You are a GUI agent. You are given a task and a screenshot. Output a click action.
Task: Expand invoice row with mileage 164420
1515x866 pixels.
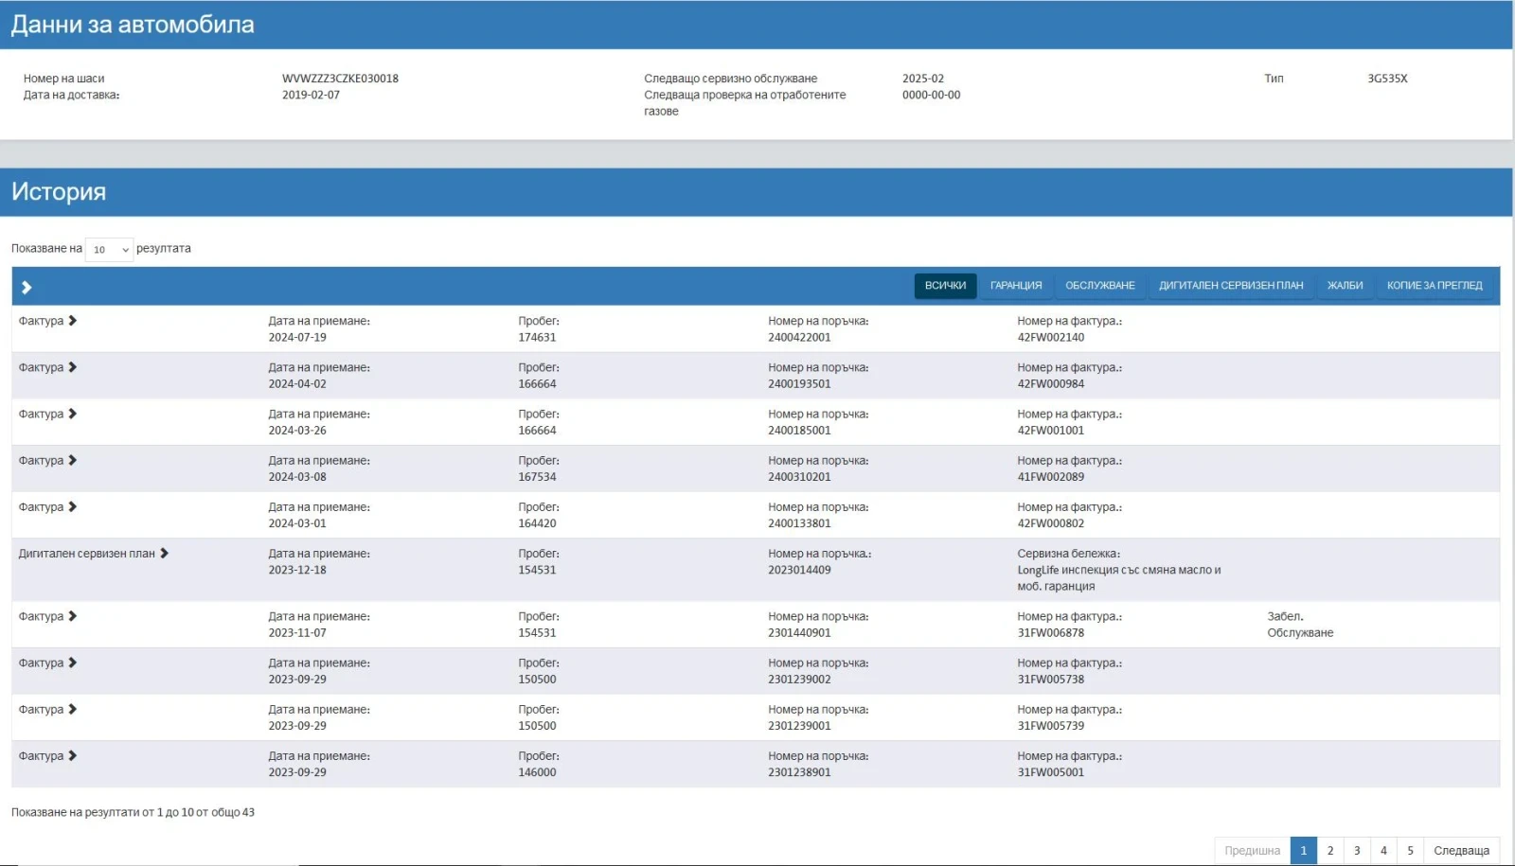[73, 507]
